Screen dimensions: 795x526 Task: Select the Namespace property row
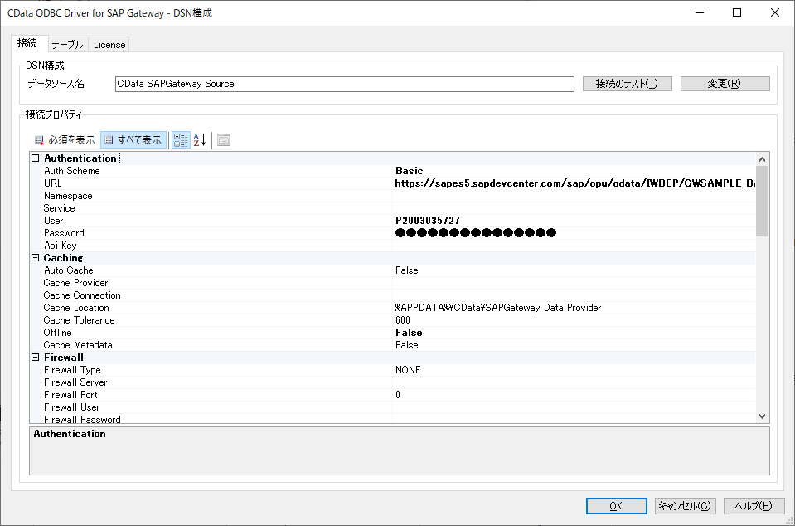coord(399,196)
